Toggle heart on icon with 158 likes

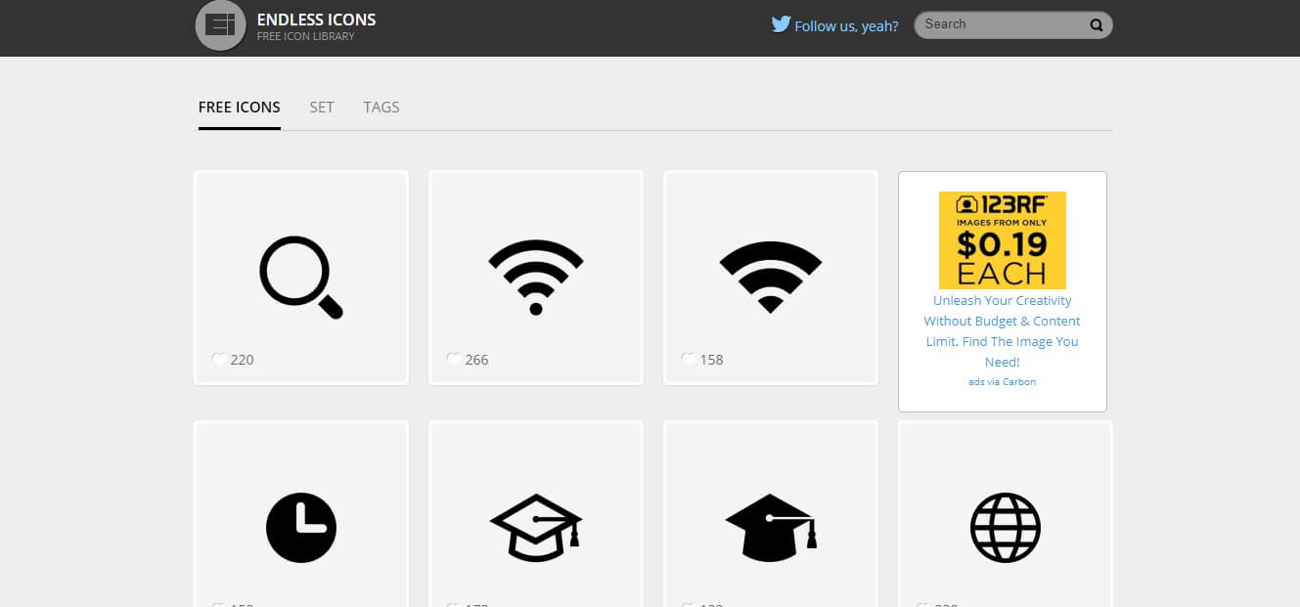pyautogui.click(x=689, y=359)
